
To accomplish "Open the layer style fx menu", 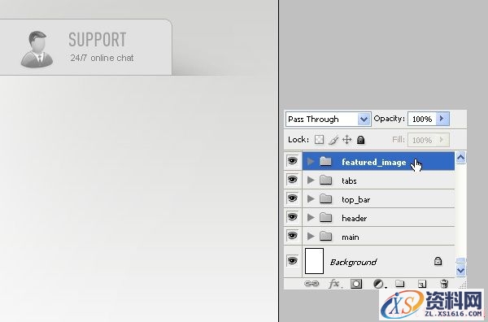I will [334, 284].
